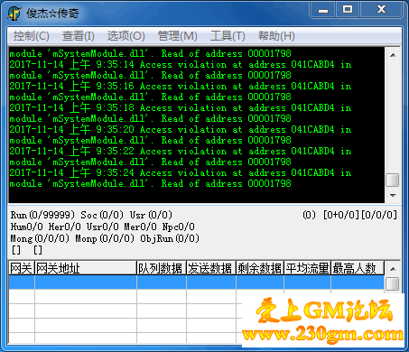Click the Mong(0/0/0) status text

[x=40, y=238]
